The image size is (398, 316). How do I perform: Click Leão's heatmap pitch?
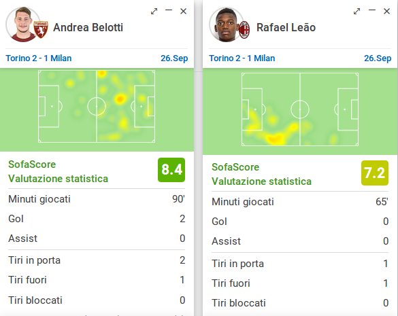tap(300, 109)
